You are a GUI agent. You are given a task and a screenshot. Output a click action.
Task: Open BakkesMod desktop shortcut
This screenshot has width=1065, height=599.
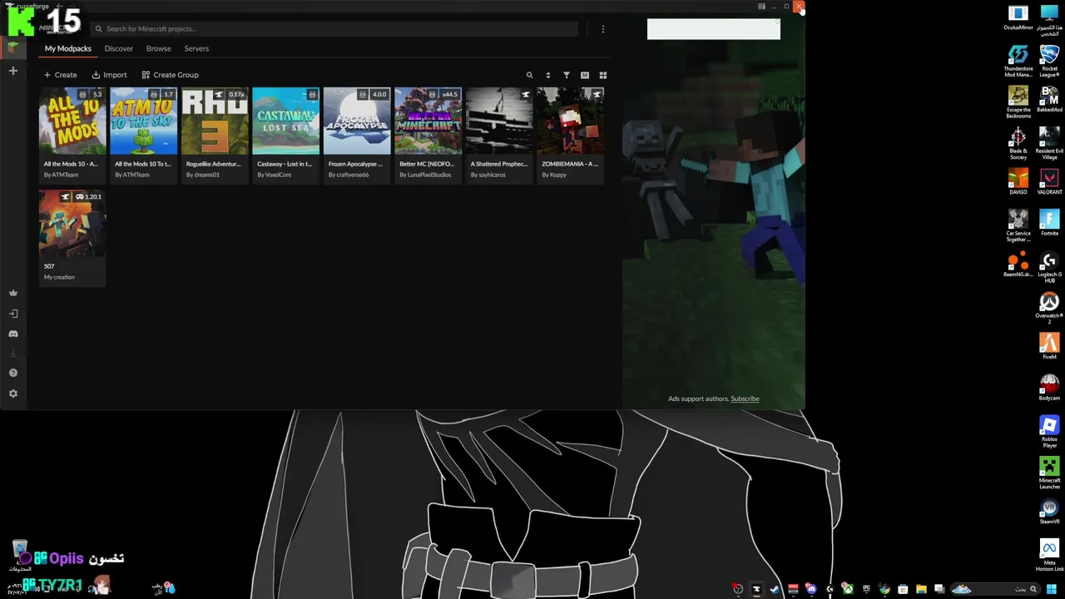point(1049,100)
